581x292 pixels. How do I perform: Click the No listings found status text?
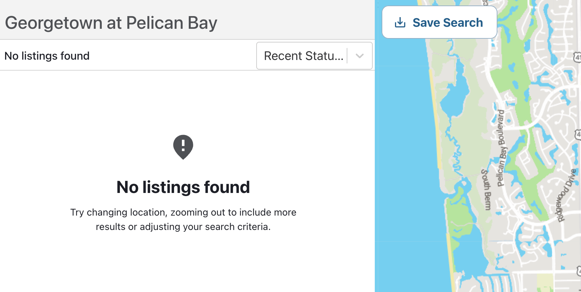point(47,56)
